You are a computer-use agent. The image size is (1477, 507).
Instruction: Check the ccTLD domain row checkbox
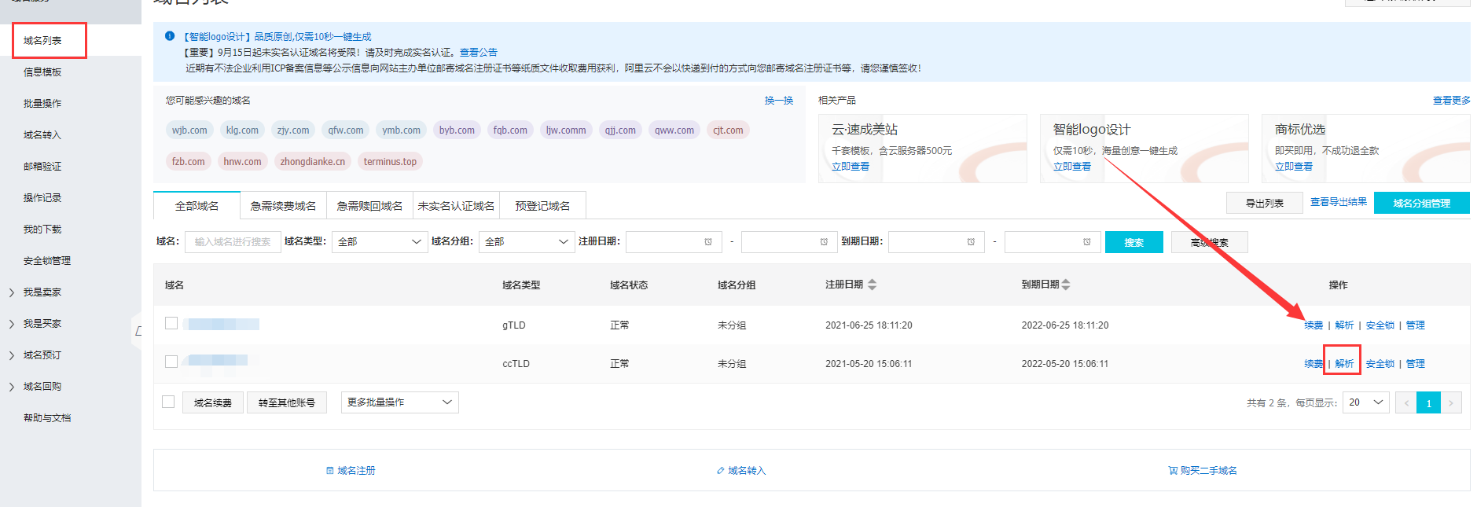[171, 362]
